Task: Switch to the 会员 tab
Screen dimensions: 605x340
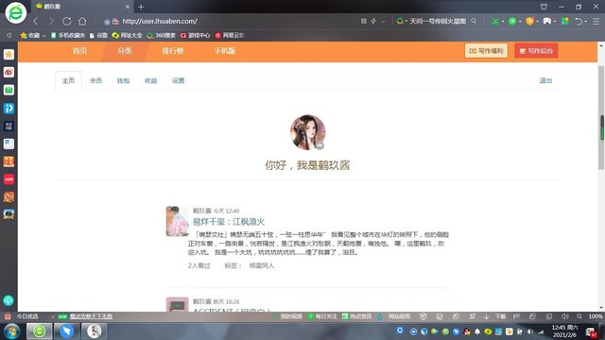Action: coord(95,80)
